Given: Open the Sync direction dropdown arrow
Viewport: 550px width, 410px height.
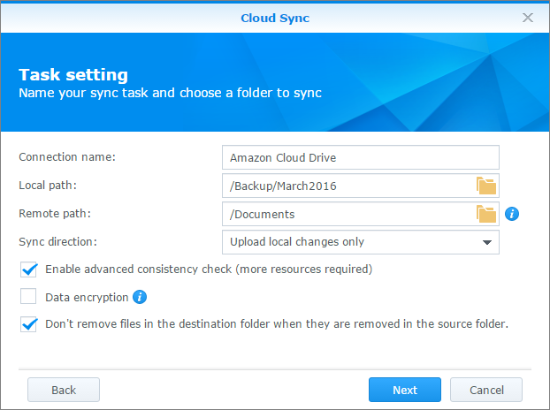Looking at the screenshot, I should [x=487, y=242].
